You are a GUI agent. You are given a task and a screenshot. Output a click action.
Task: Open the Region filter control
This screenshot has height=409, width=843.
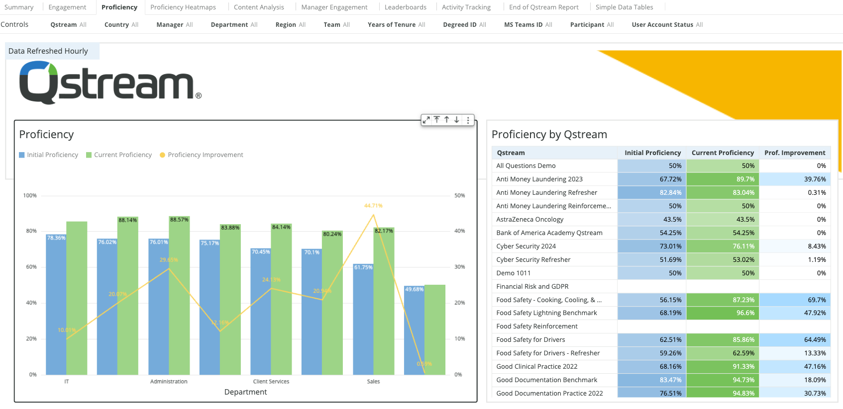tap(291, 25)
